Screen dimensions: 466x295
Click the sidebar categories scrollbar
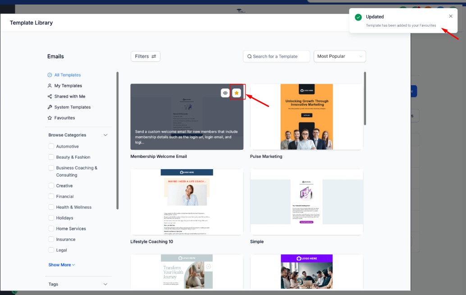pyautogui.click(x=117, y=140)
